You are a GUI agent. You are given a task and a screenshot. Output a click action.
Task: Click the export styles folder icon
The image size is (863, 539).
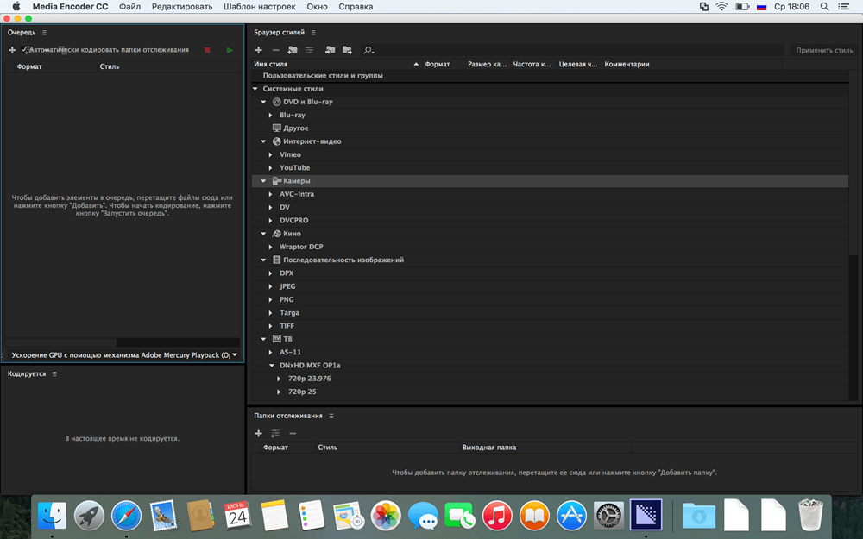click(x=347, y=50)
